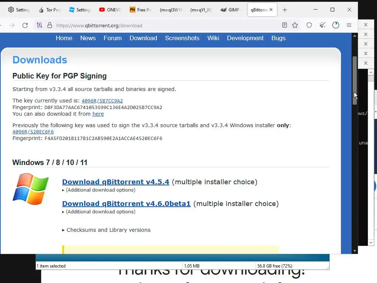This screenshot has width=377, height=283.
Task: Click background window scrollbar down arrow
Action: 371,242
